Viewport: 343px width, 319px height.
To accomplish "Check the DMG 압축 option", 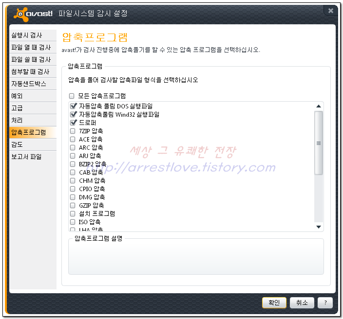I will tap(73, 197).
